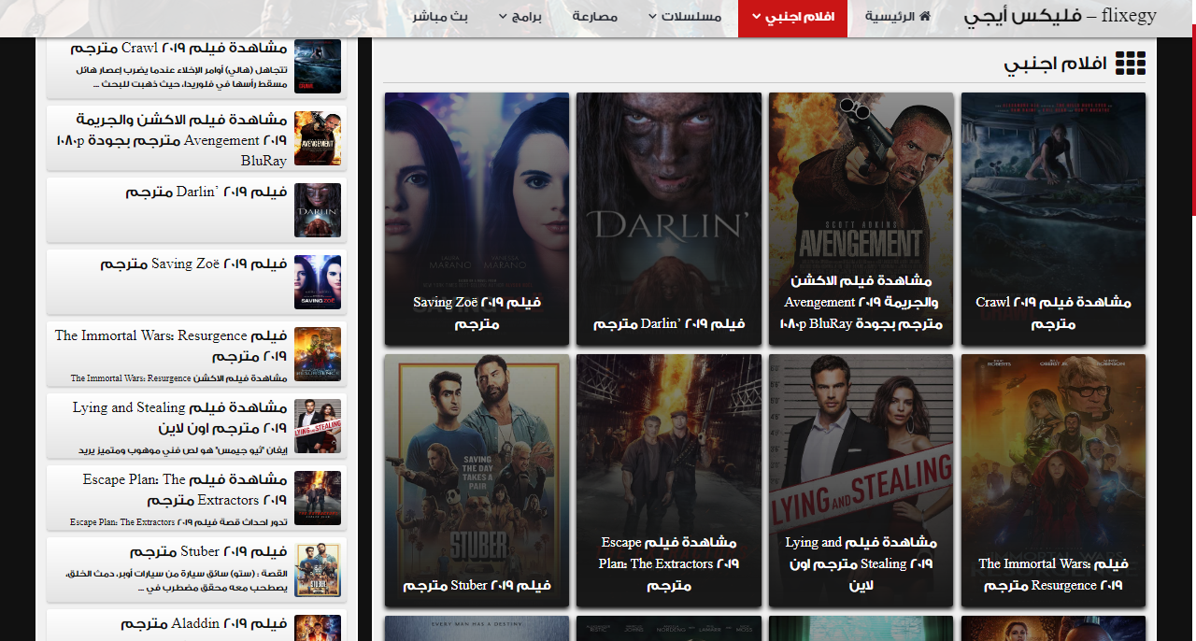This screenshot has width=1196, height=641.
Task: Expand the افلام اجنبي dropdown arrow in navbar
Action: (x=757, y=17)
